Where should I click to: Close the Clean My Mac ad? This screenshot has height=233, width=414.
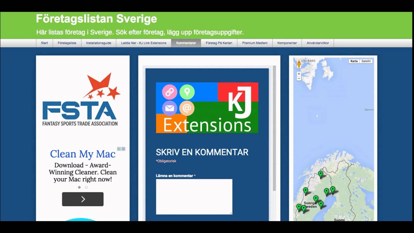coord(123,149)
